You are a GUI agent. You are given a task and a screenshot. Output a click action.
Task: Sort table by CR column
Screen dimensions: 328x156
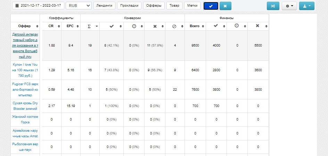52,26
